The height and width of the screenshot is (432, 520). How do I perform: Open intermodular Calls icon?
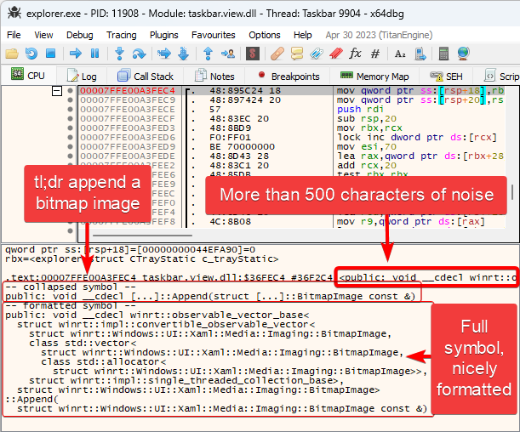(x=420, y=54)
